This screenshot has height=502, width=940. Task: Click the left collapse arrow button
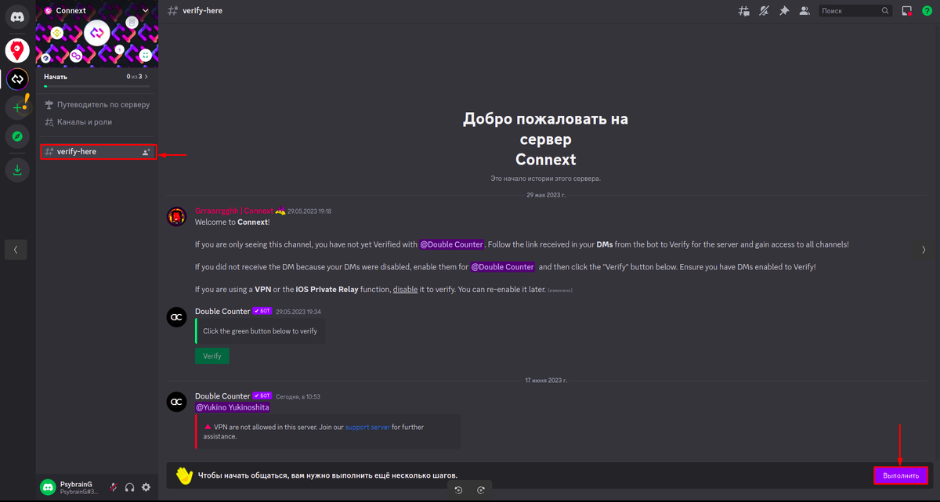(x=16, y=250)
